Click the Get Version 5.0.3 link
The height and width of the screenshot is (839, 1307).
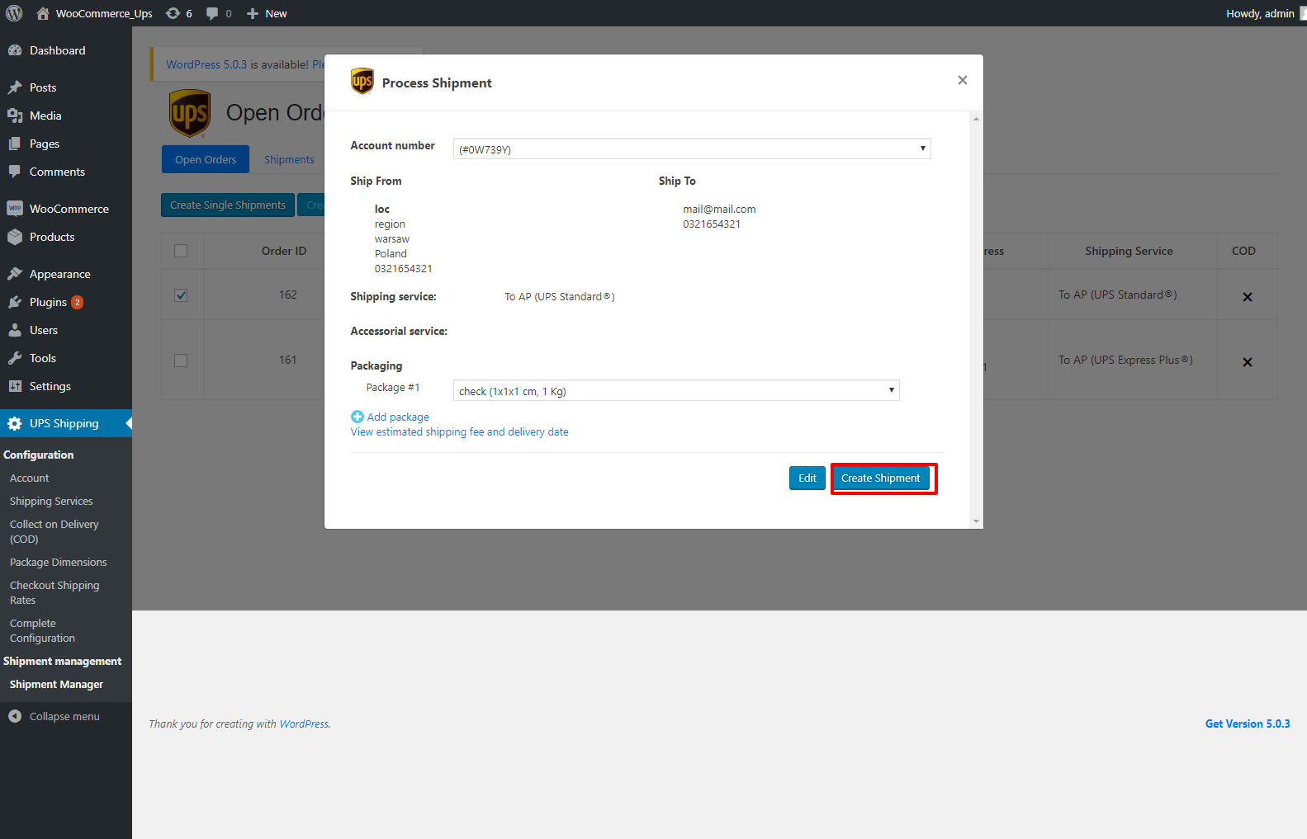[x=1248, y=724]
